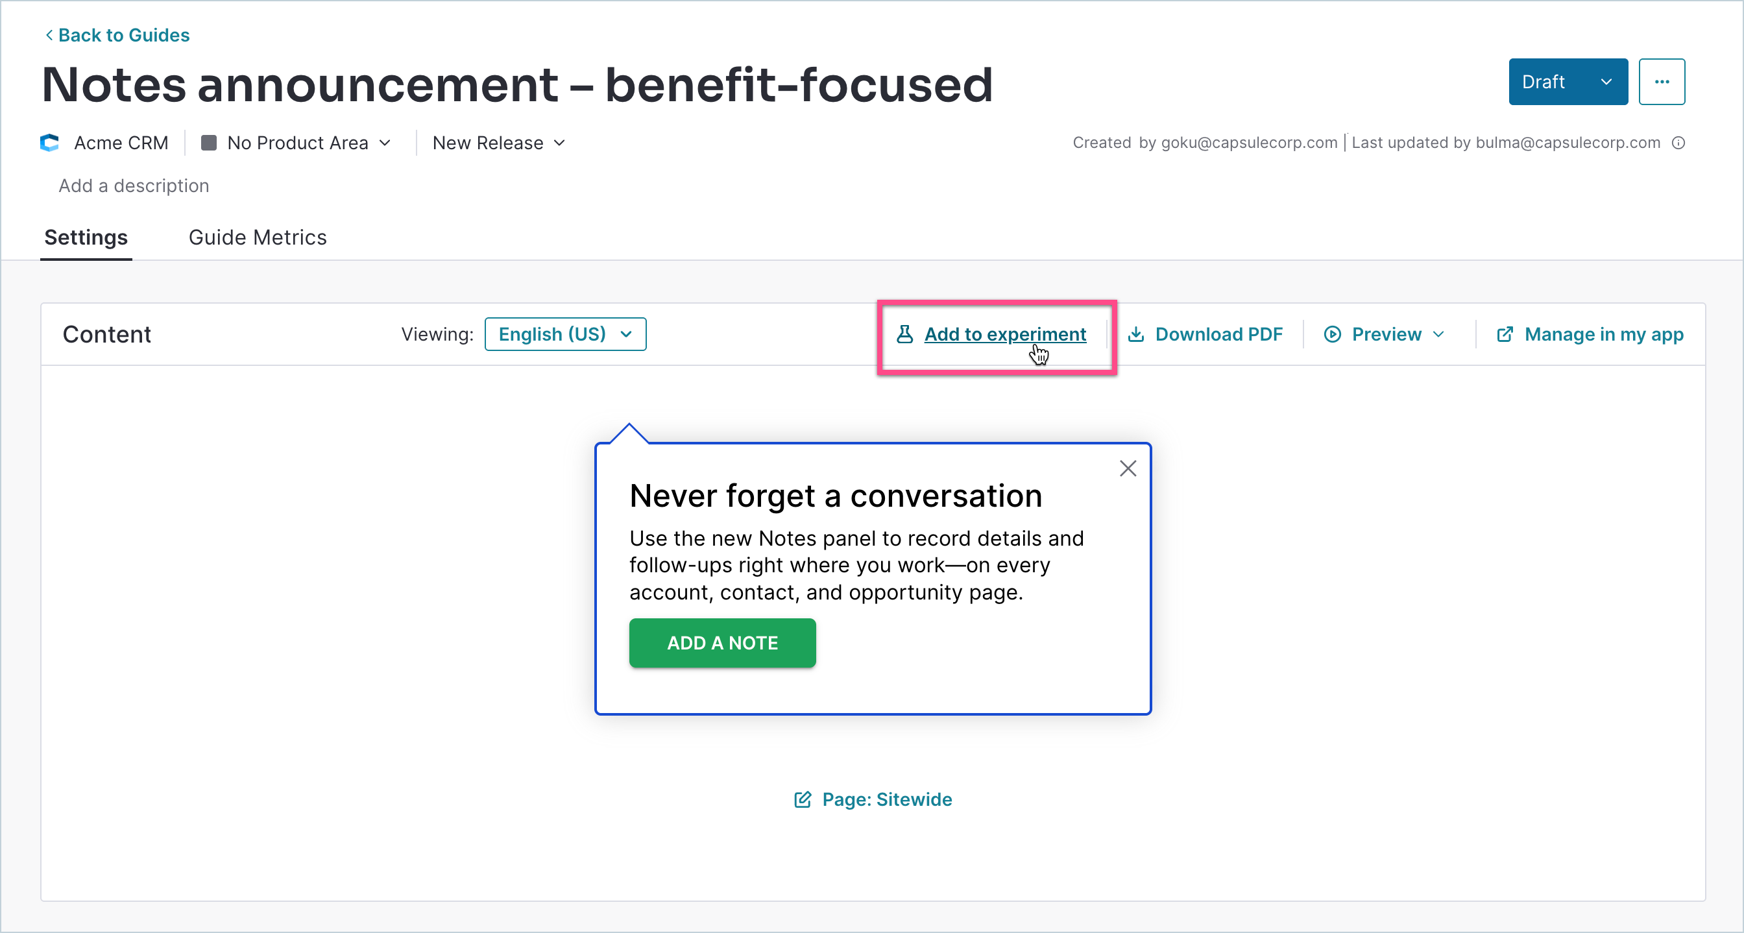The height and width of the screenshot is (933, 1744).
Task: Open the three-dot more options menu
Action: tap(1662, 81)
